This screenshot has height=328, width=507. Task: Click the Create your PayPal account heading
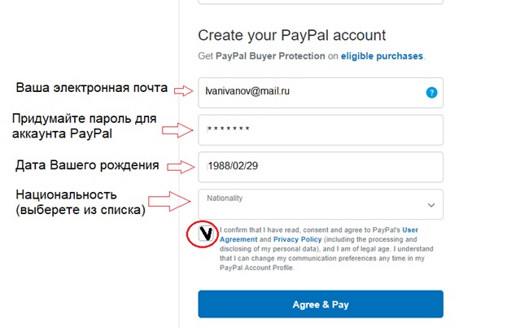point(291,35)
